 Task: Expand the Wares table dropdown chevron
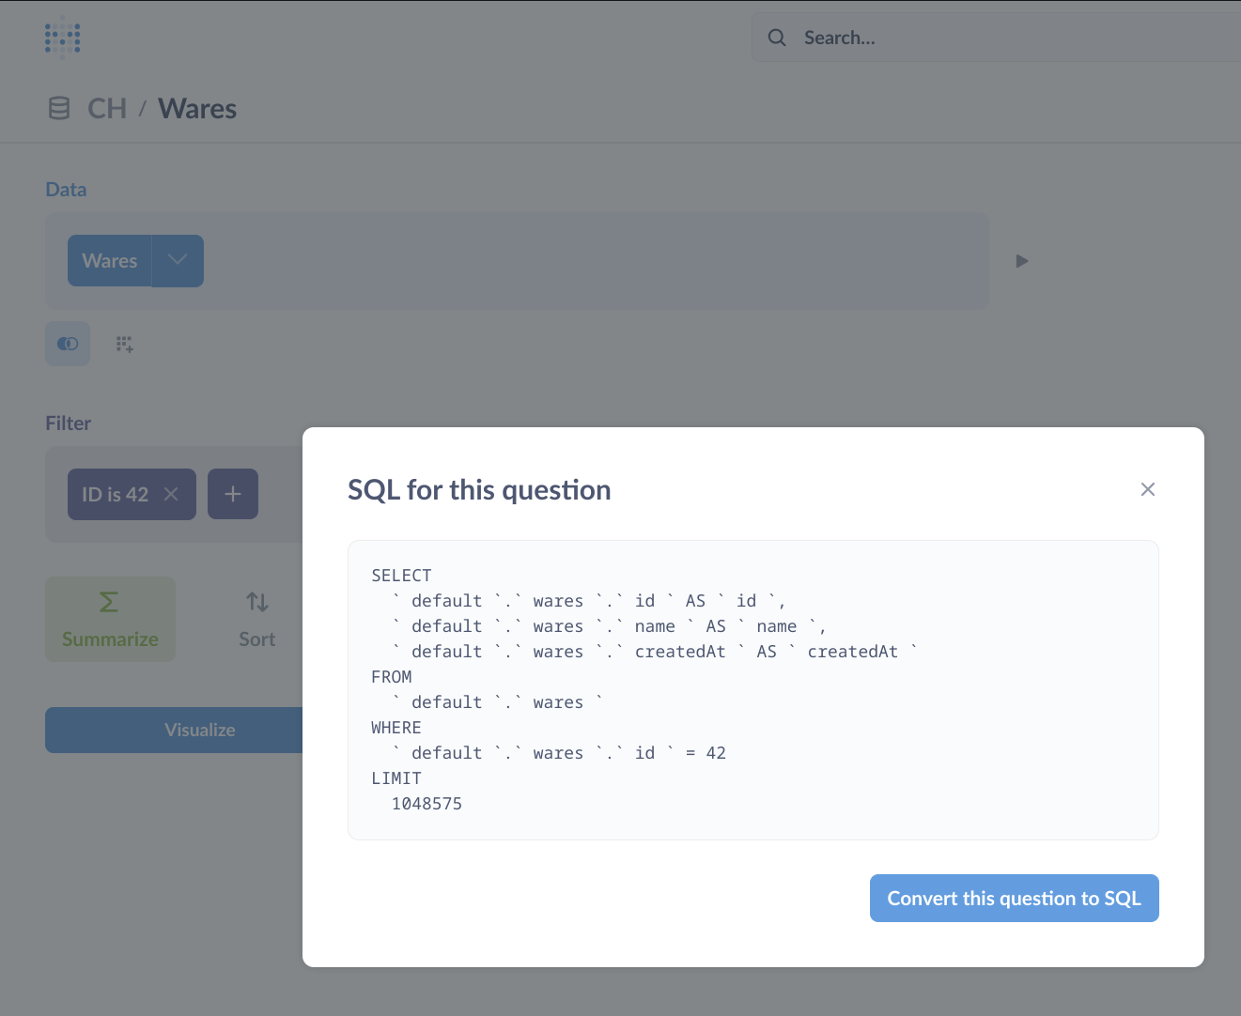tap(178, 260)
